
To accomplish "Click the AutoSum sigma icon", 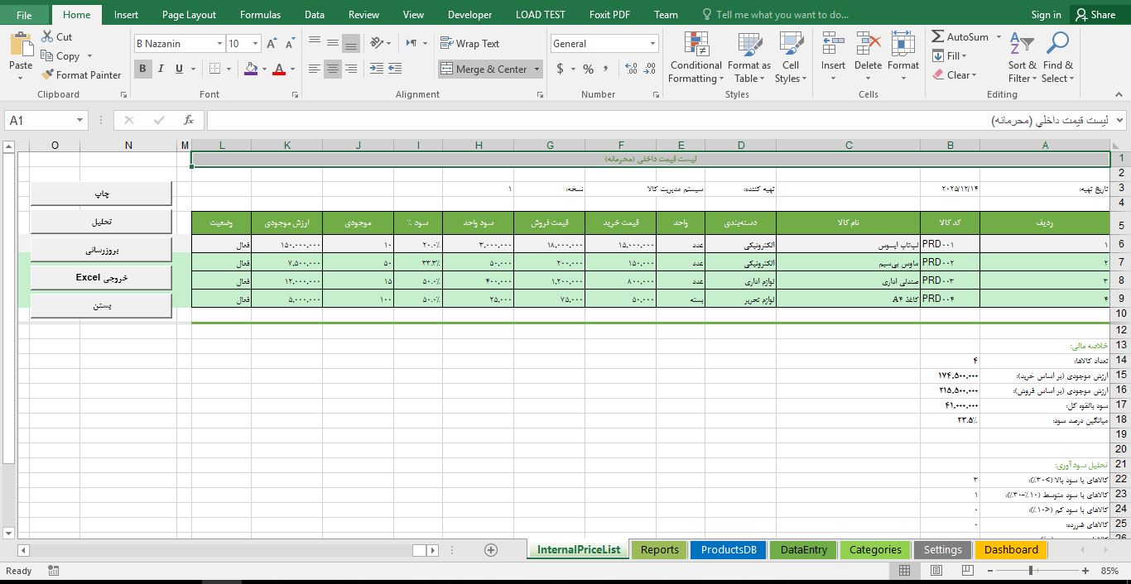I will pos(938,37).
